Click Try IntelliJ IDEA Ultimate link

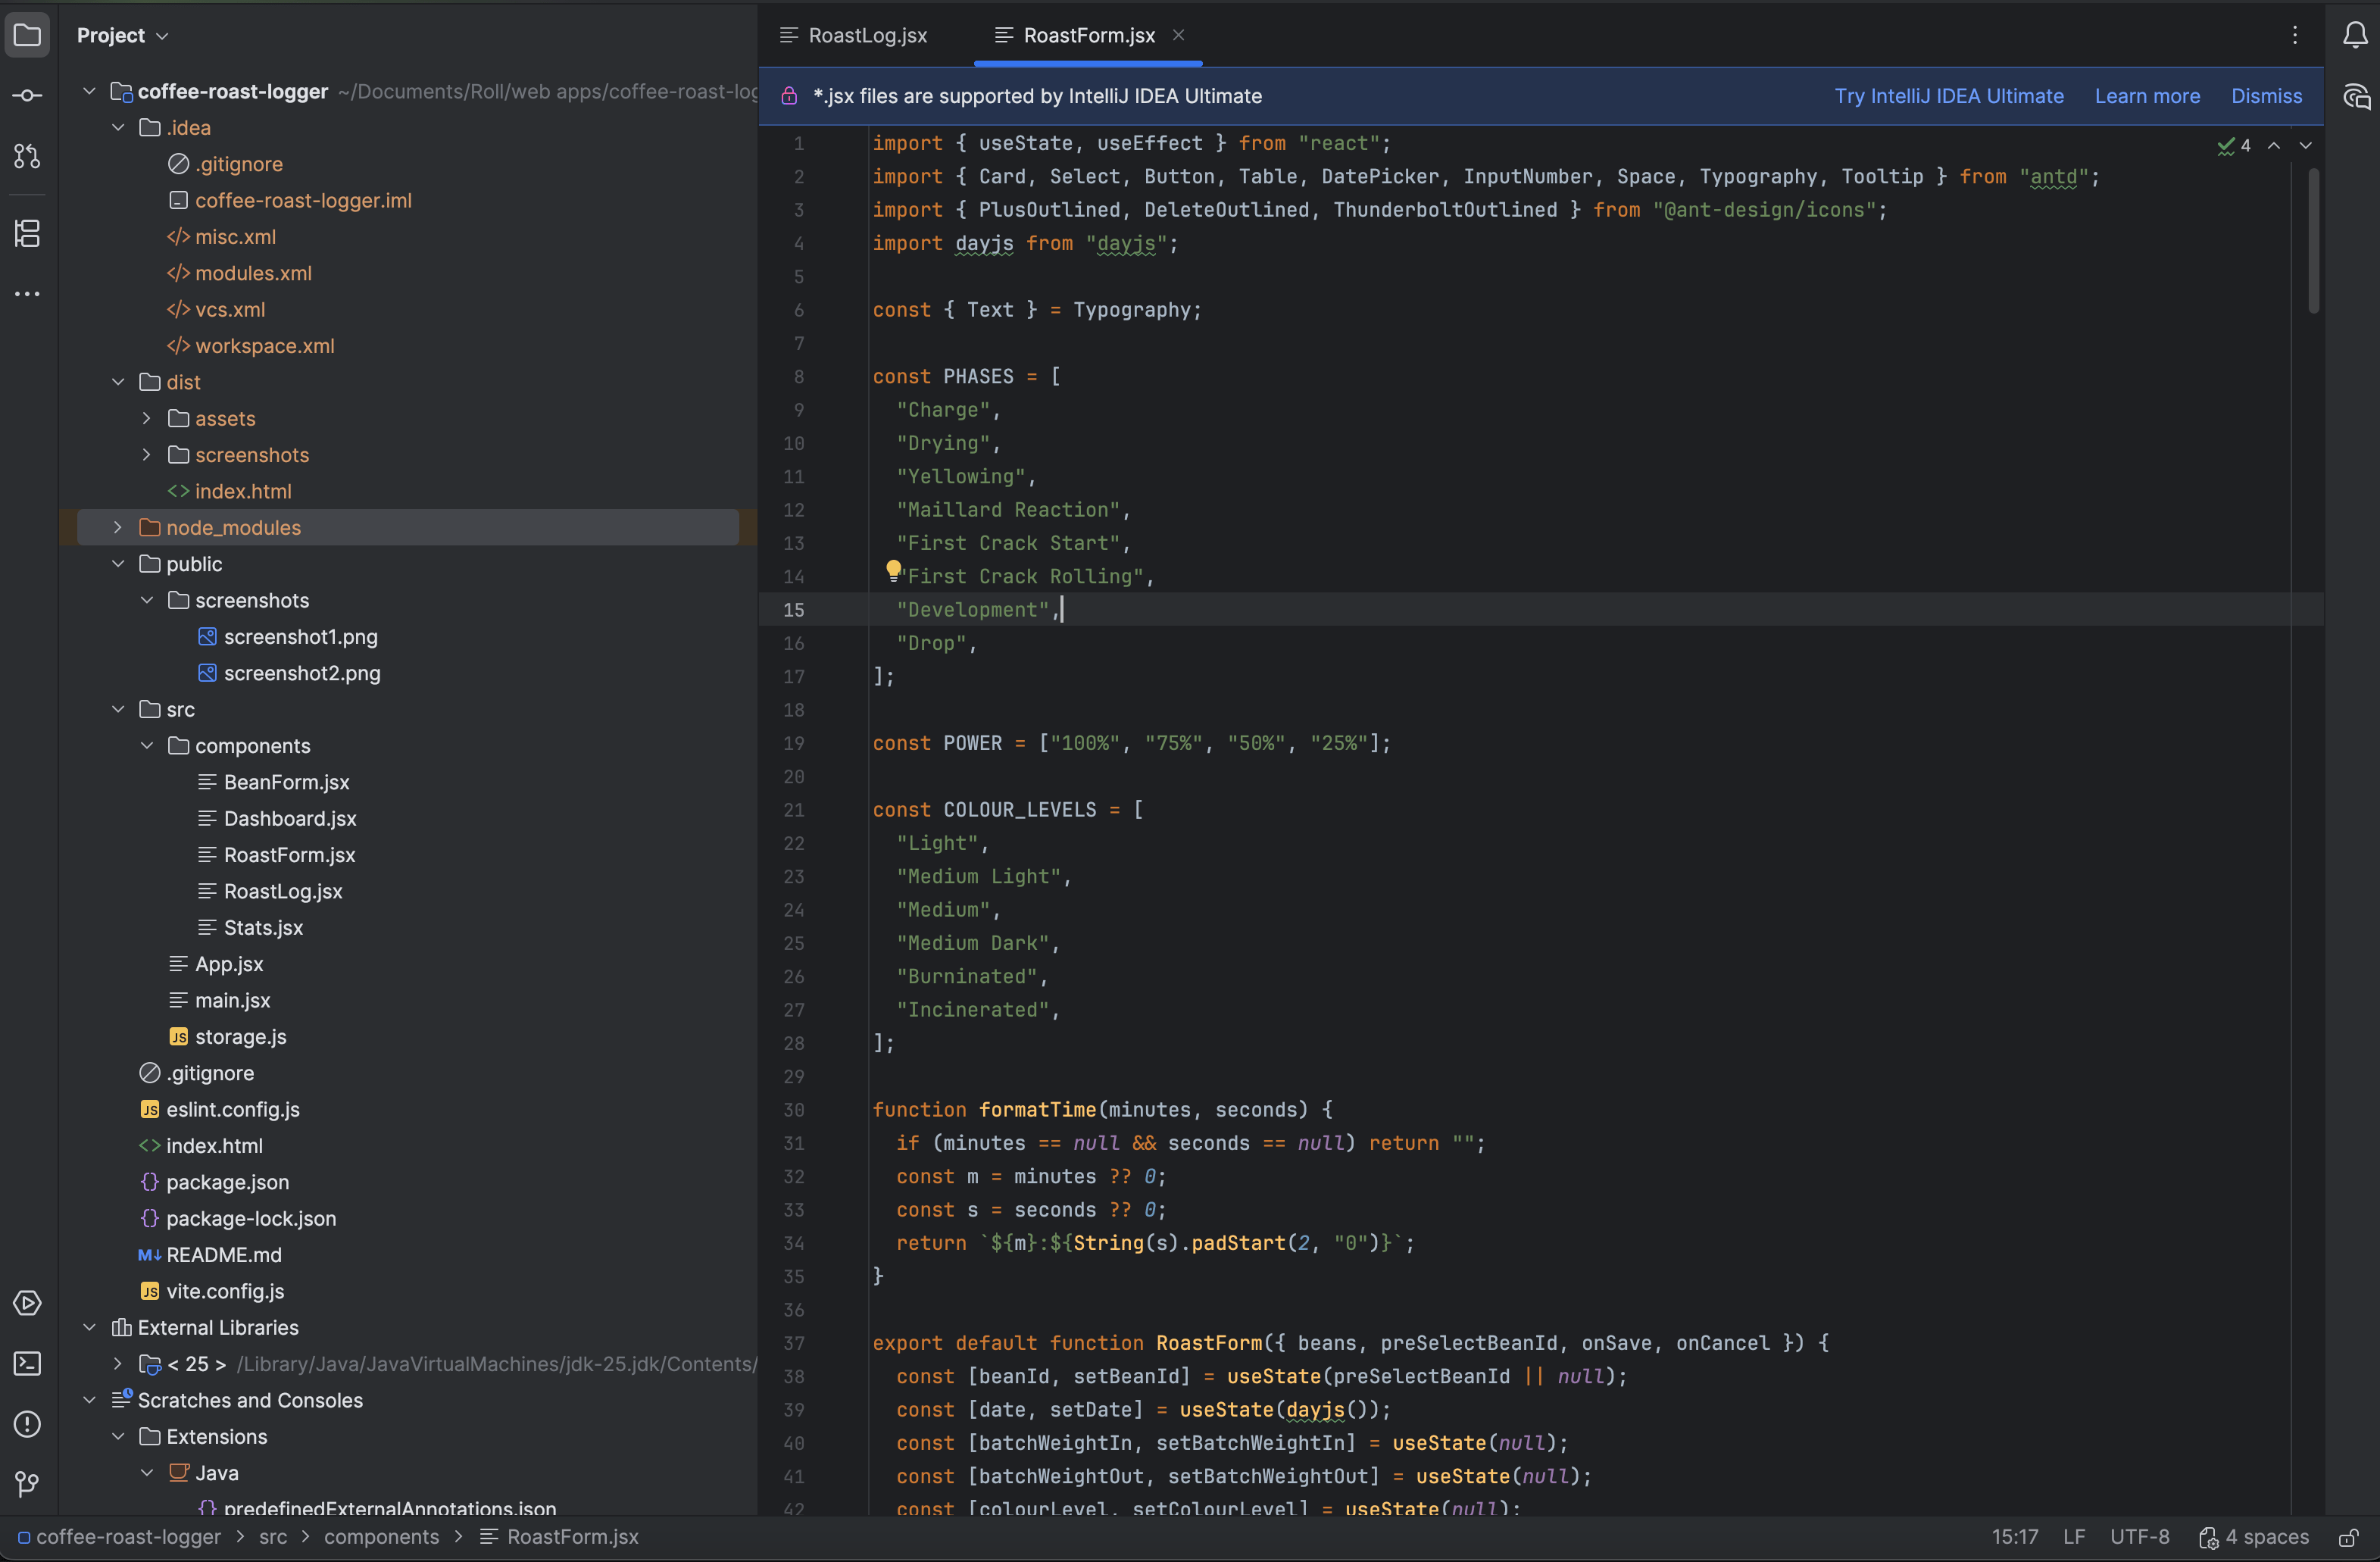1949,96
